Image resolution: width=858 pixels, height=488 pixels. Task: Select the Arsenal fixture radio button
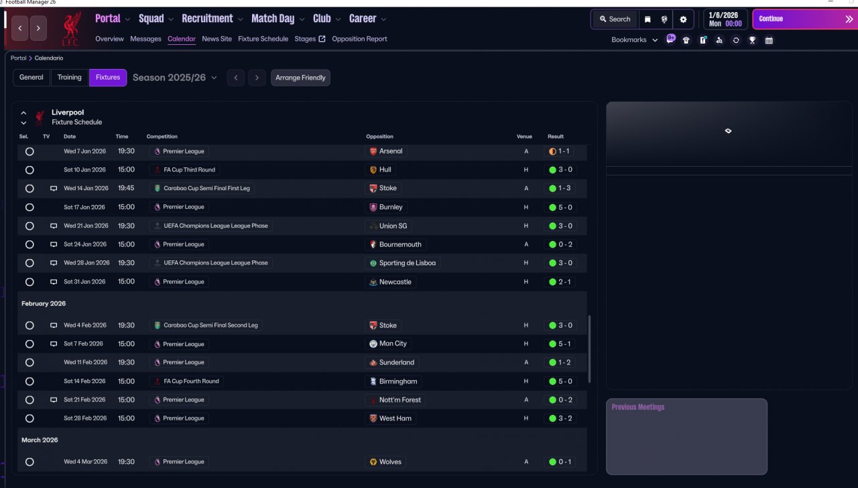point(29,151)
